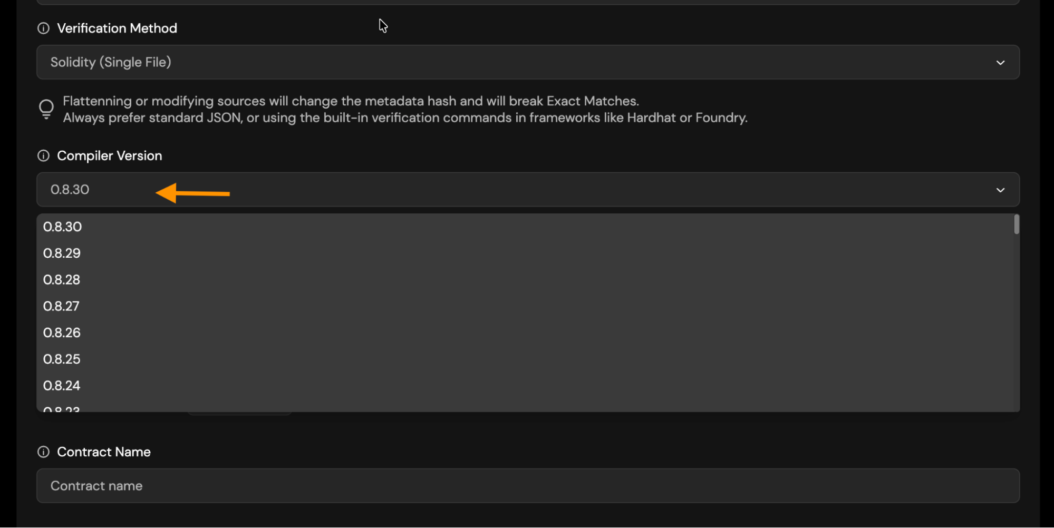Click the Compiler Version info icon
This screenshot has width=1054, height=528.
43,156
